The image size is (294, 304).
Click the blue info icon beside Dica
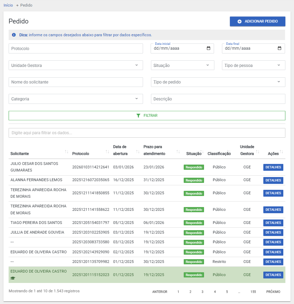point(14,35)
